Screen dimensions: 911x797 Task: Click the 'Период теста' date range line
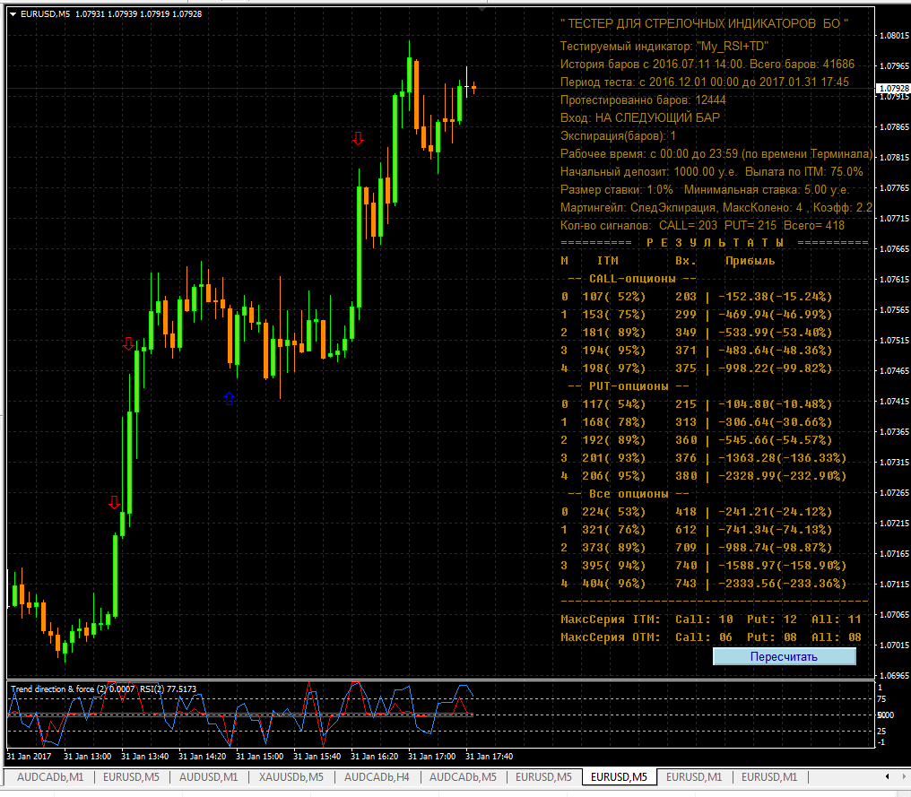(x=704, y=82)
